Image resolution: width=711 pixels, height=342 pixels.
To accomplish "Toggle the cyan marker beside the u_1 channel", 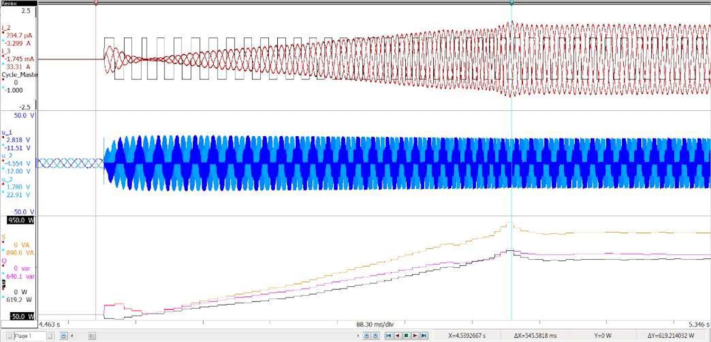I will pos(3,145).
